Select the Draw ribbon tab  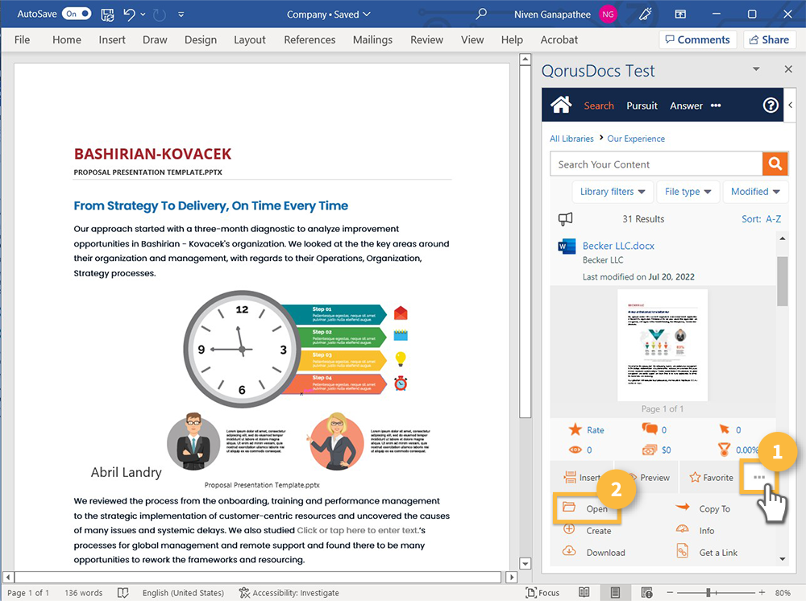pos(155,39)
